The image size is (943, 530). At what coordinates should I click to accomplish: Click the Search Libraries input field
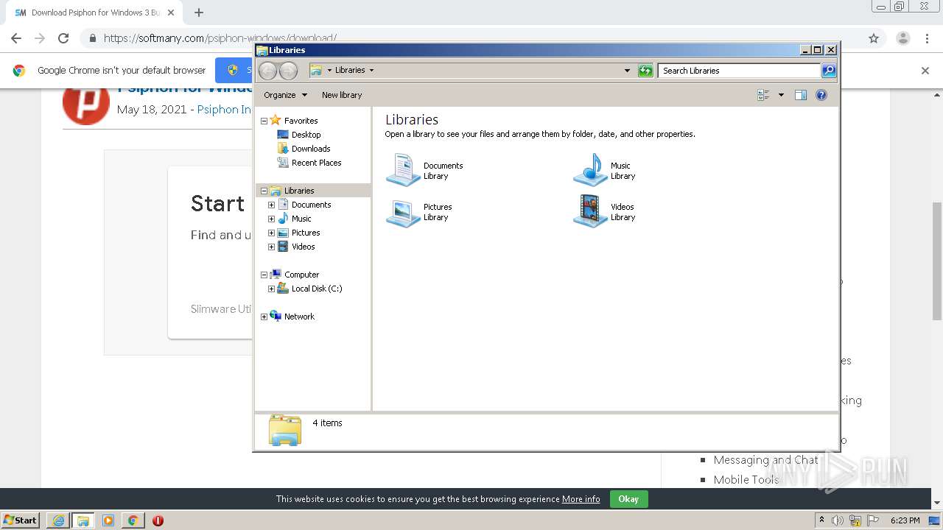(x=738, y=71)
